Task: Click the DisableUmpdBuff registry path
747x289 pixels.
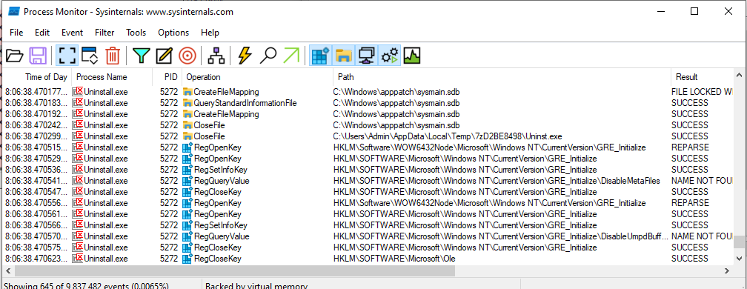Action: click(502, 236)
